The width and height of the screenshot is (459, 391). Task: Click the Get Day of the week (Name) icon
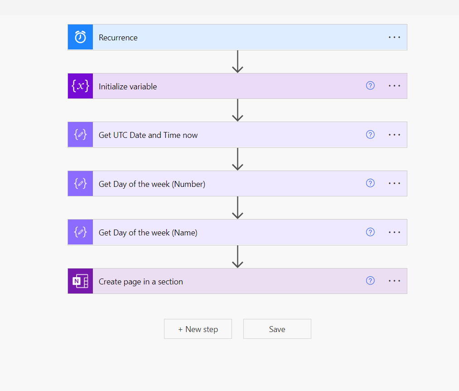tap(80, 232)
